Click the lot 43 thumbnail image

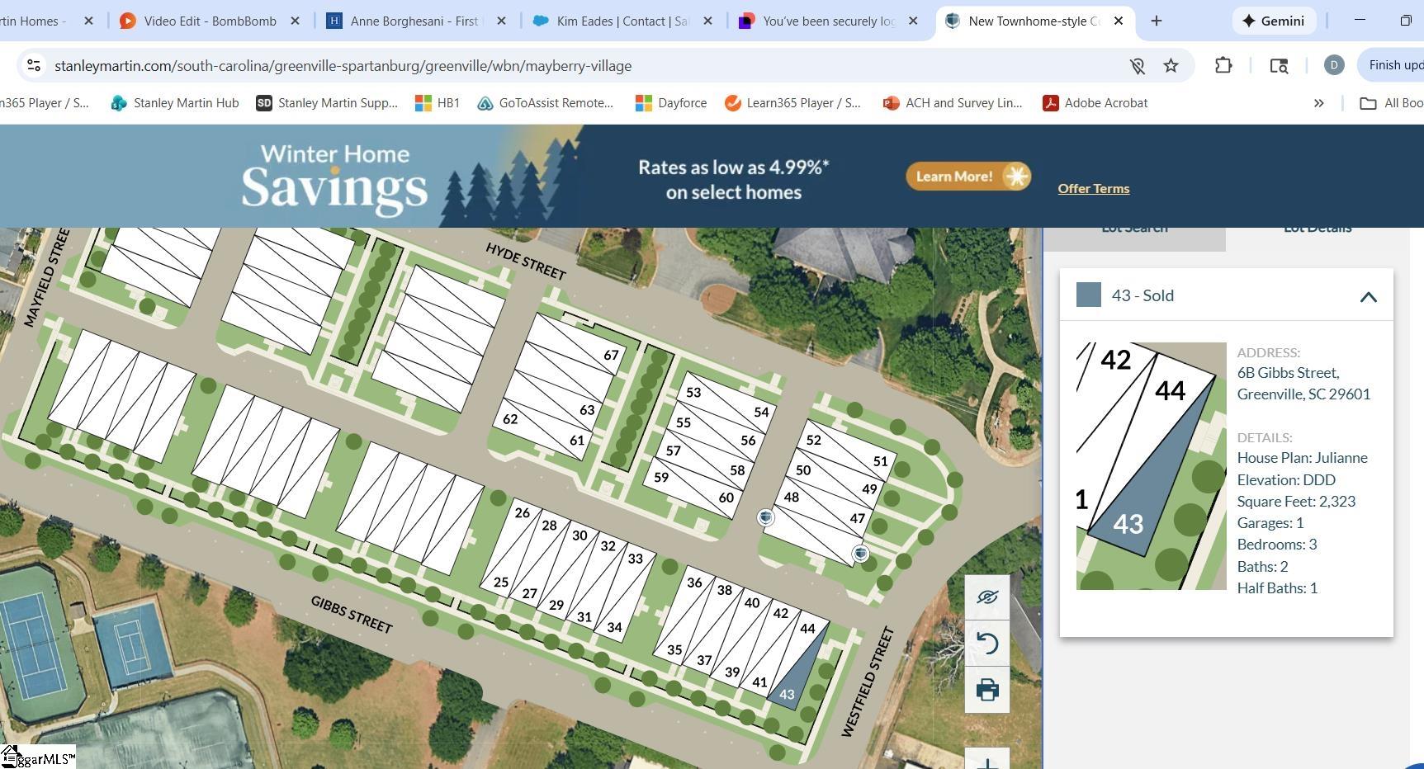tap(1151, 466)
